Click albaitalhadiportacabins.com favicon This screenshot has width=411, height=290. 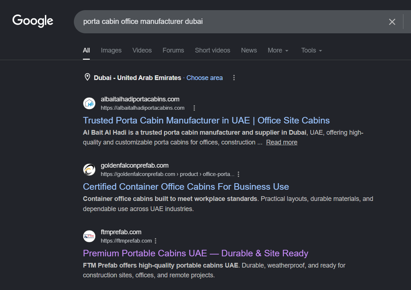pos(89,103)
